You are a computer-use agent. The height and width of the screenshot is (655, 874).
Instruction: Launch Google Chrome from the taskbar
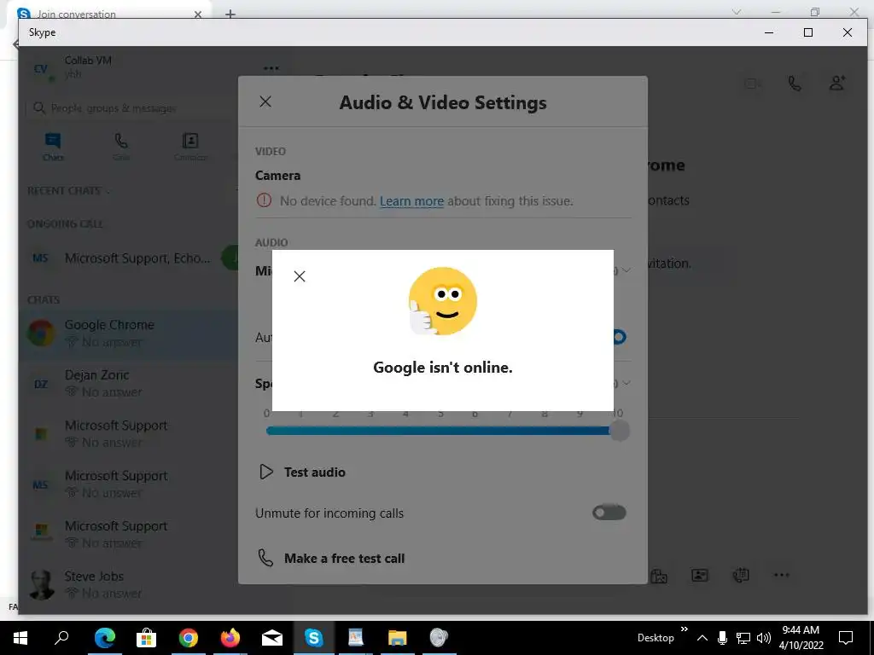tap(189, 638)
